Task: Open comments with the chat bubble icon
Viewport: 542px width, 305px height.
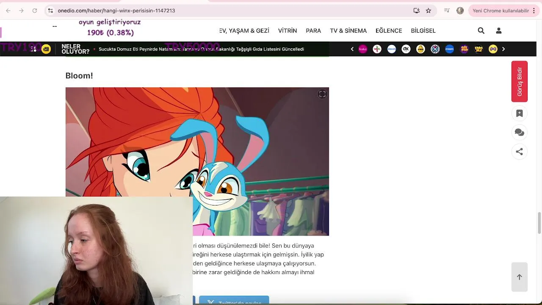Action: coord(520,133)
